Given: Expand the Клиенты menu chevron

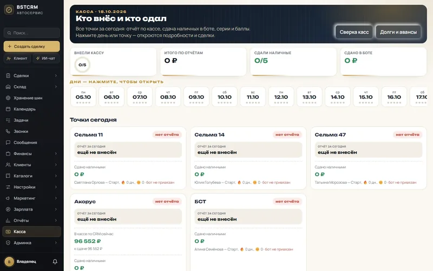Looking at the screenshot, I should click(56, 165).
